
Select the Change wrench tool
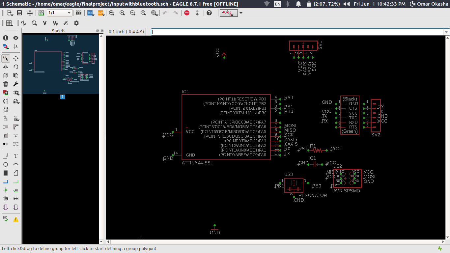pos(16,84)
